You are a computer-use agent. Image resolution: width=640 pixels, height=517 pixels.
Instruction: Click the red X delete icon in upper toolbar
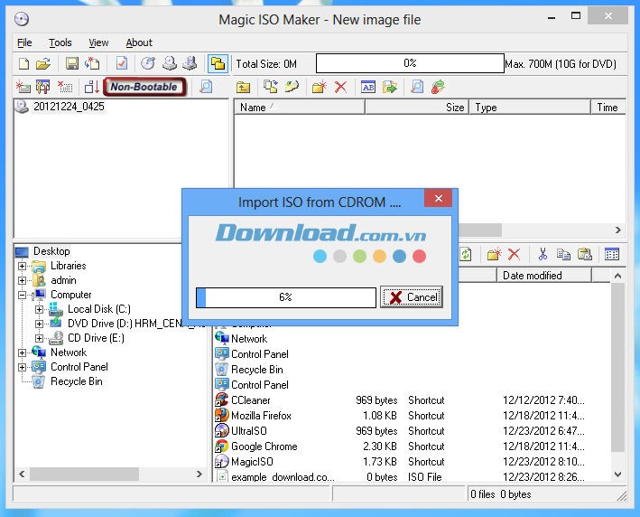coord(340,87)
